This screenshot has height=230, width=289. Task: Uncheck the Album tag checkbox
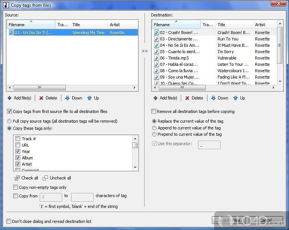coord(18,158)
